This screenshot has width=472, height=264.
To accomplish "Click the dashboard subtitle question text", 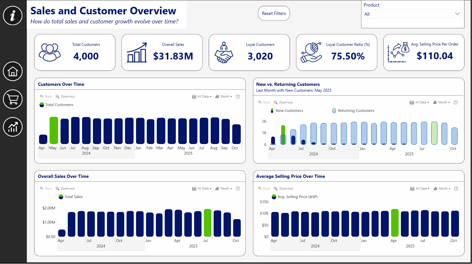I will (104, 21).
